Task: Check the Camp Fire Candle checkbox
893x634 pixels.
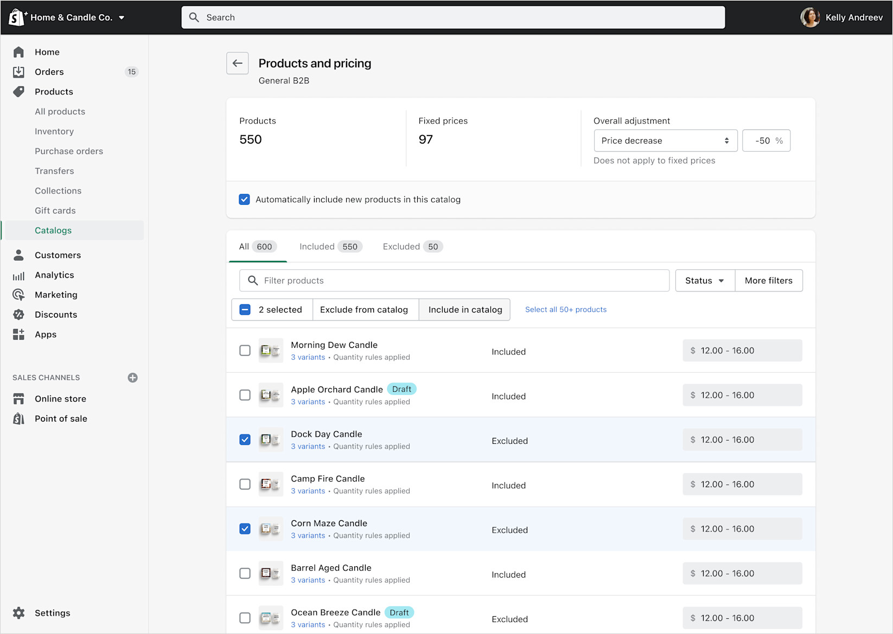Action: 245,484
